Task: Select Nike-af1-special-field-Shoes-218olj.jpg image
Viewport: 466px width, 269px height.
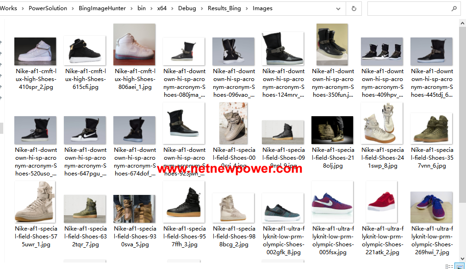Action: click(332, 130)
